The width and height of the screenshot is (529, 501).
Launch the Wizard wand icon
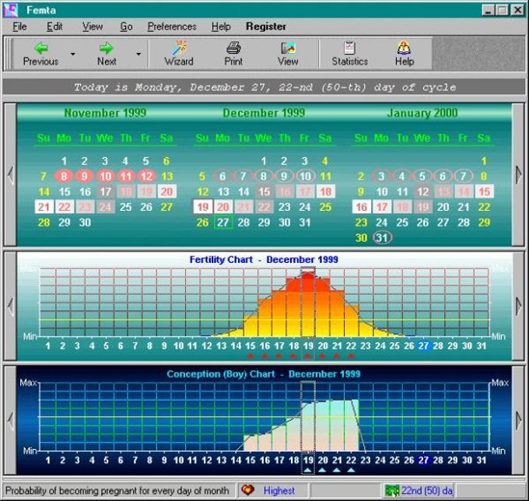pos(179,48)
